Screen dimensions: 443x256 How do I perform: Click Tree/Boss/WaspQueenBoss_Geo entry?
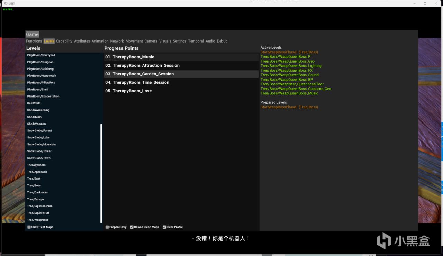pos(288,61)
